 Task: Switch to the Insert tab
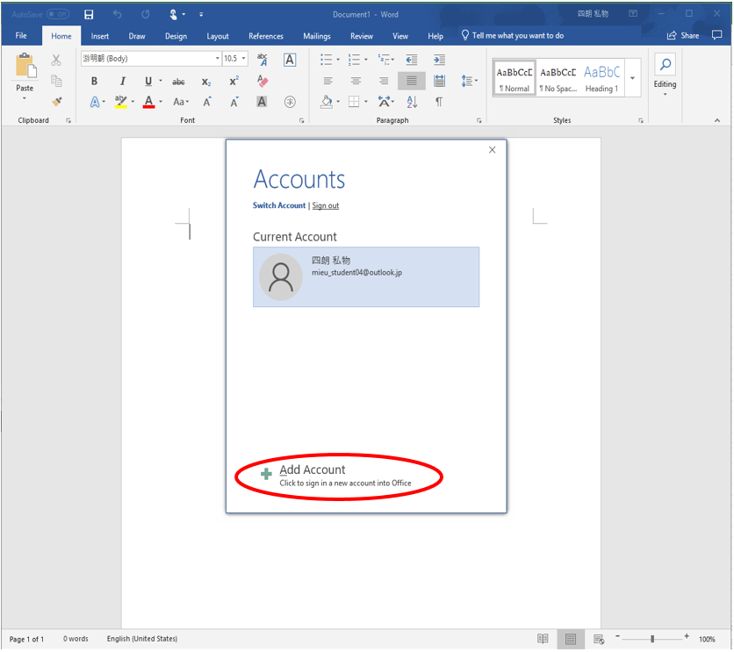[100, 36]
